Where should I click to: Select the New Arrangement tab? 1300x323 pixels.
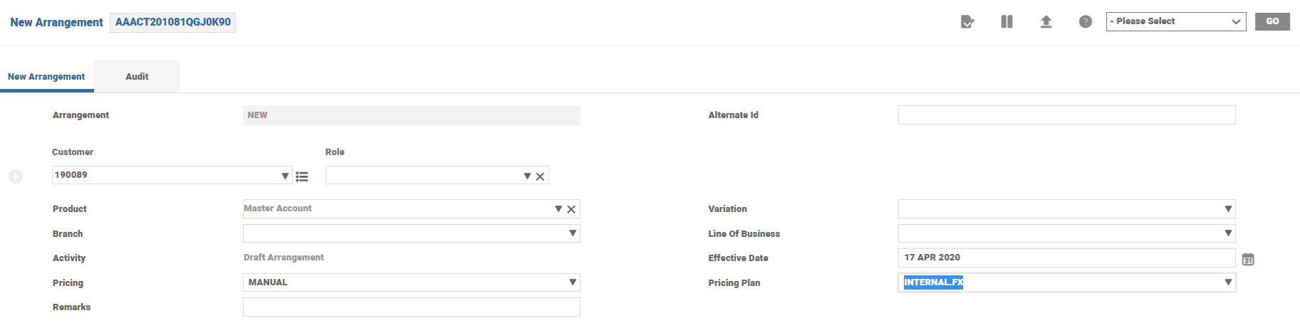pos(46,77)
